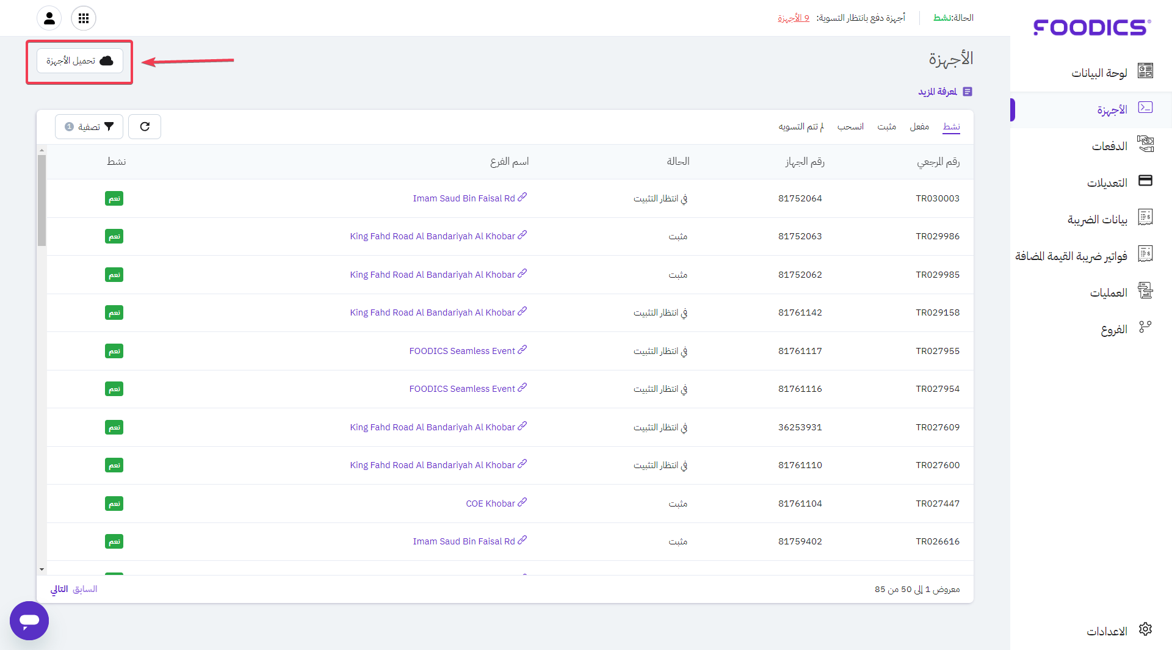The image size is (1172, 650).
Task: Open COE Khobar branch link
Action: click(x=491, y=504)
